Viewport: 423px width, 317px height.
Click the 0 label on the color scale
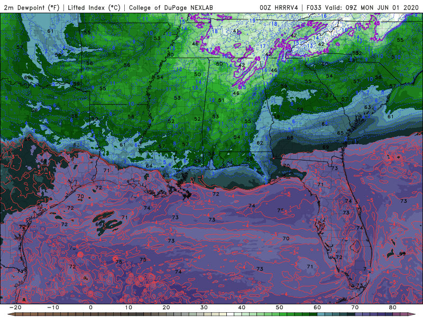[90, 307]
